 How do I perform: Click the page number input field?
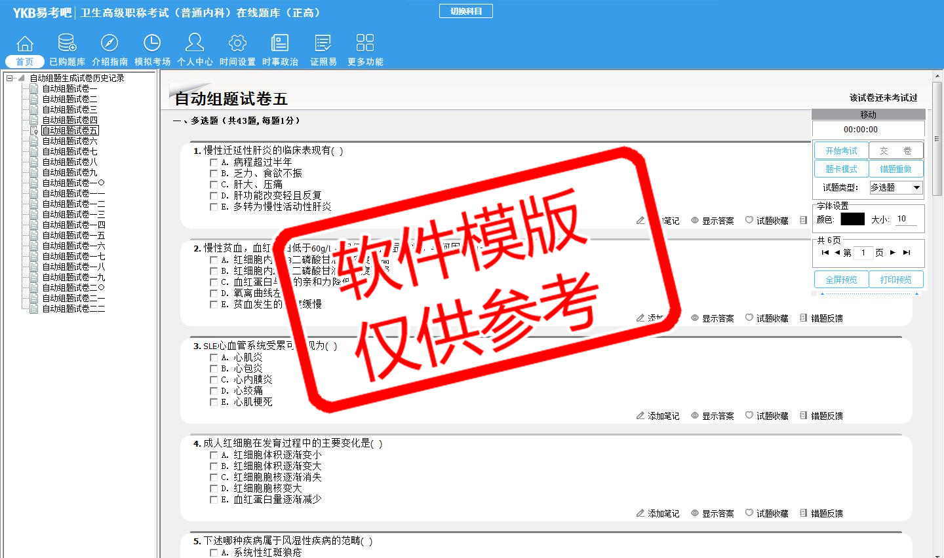pyautogui.click(x=864, y=253)
